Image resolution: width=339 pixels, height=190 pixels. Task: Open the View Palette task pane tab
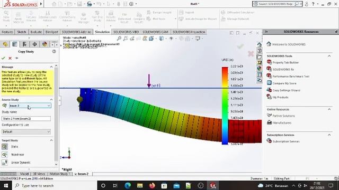259,63
